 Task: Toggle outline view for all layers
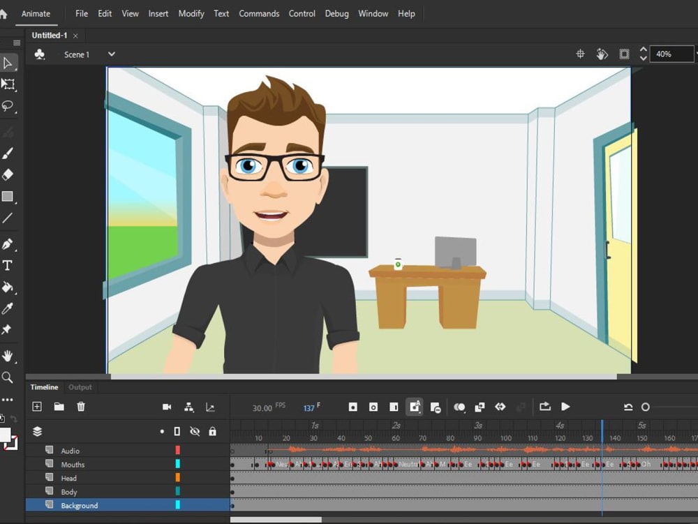177,431
